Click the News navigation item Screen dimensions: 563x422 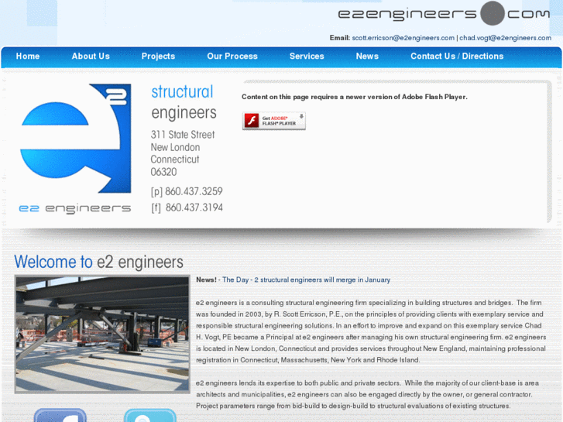point(367,57)
